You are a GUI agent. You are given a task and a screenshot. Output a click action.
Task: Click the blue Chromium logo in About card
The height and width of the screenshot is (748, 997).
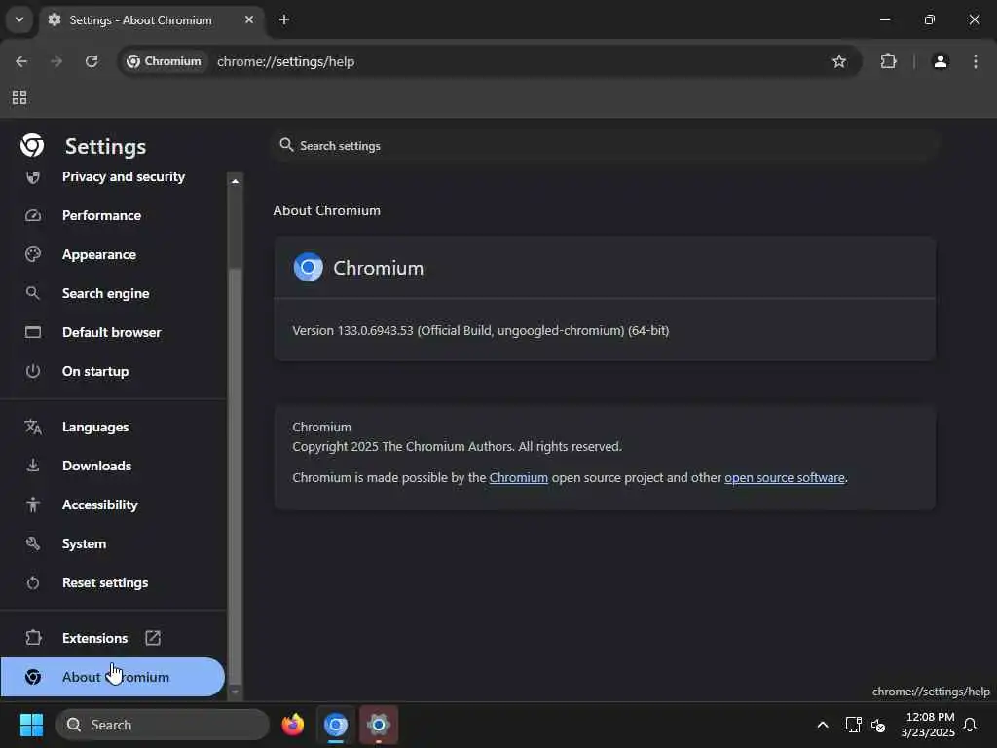coord(308,267)
